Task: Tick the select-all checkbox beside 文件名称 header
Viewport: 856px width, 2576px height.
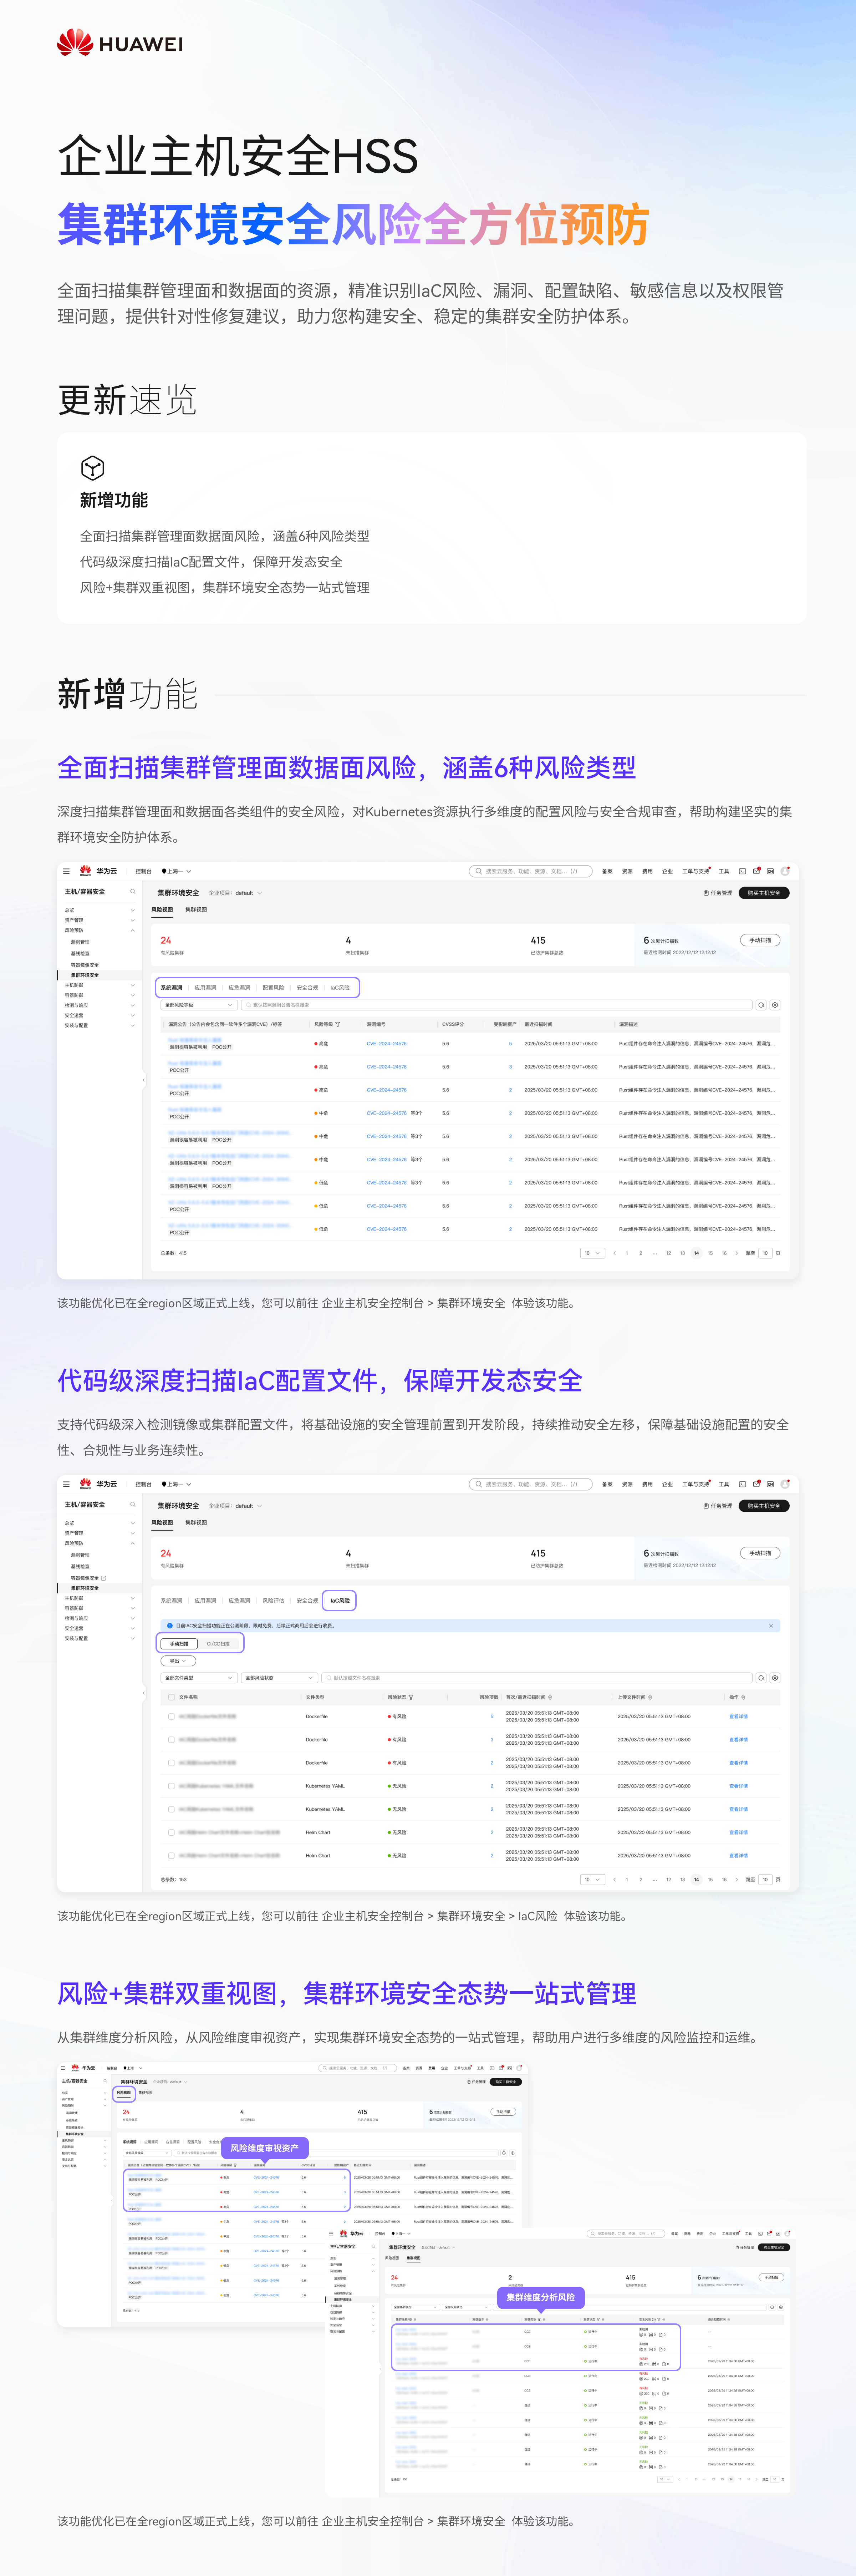Action: click(x=171, y=1697)
